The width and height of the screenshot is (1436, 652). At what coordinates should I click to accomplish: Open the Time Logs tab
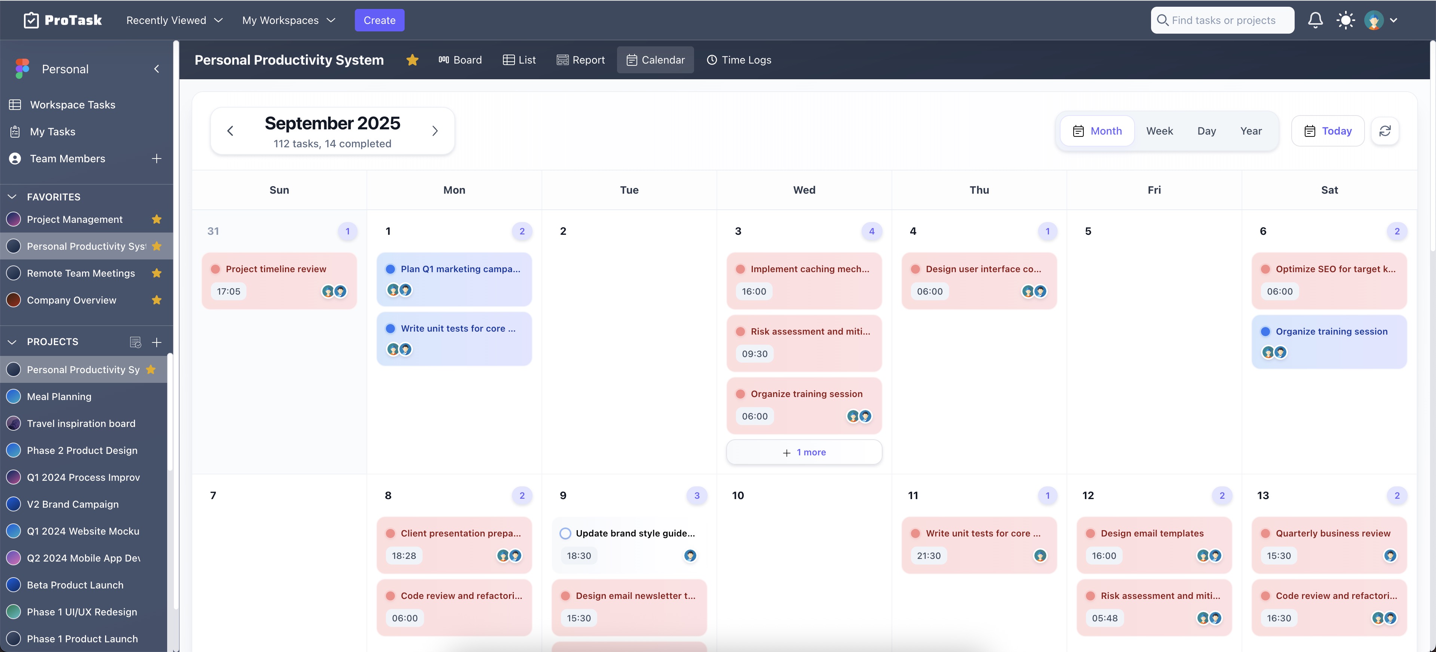739,59
